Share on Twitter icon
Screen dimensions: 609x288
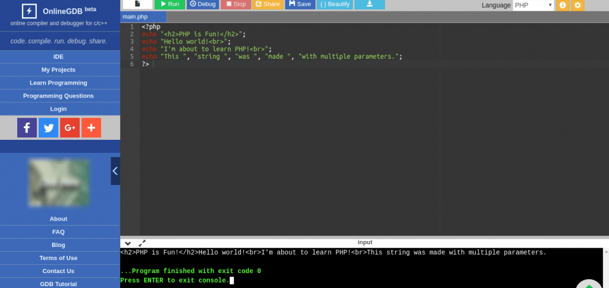49,128
